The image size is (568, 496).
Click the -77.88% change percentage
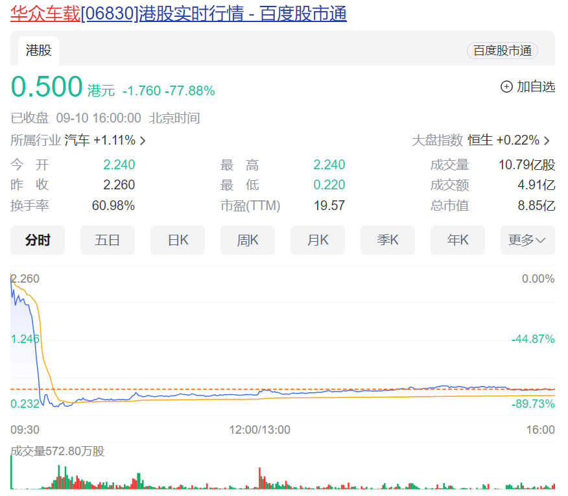(x=190, y=91)
